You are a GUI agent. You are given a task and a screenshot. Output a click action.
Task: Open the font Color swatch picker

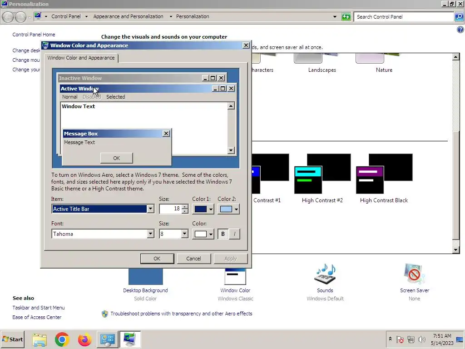click(x=203, y=234)
